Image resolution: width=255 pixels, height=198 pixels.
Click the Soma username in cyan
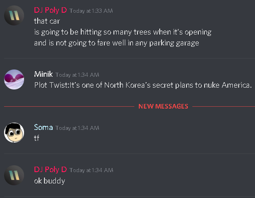(44, 127)
